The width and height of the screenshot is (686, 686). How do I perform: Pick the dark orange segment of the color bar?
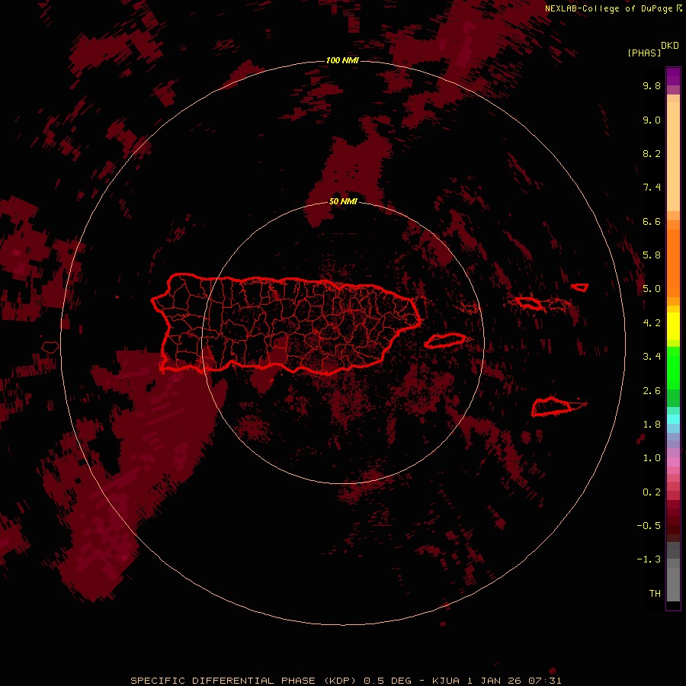coord(673,262)
